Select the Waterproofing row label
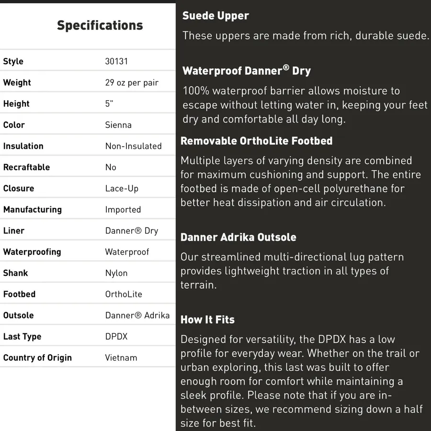 pos(32,252)
